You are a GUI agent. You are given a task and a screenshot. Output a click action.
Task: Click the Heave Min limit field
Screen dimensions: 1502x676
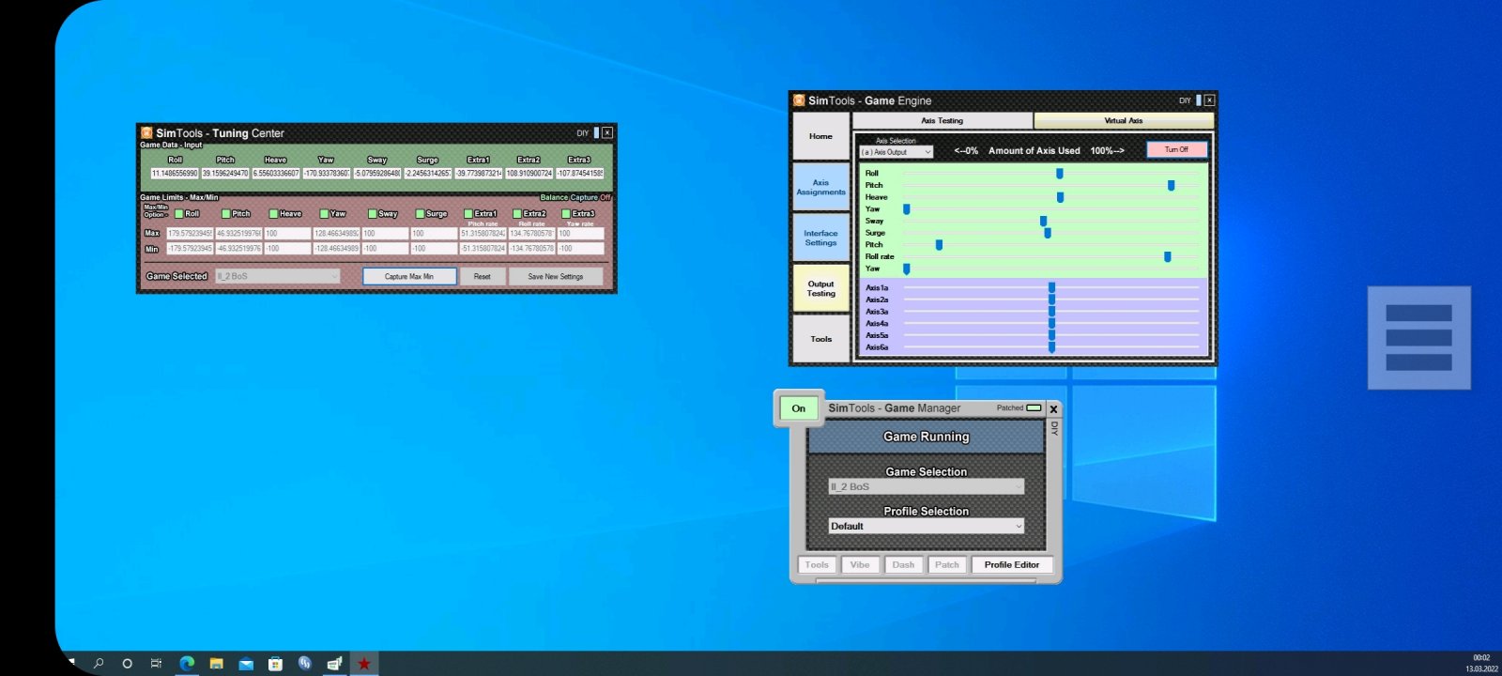click(287, 249)
